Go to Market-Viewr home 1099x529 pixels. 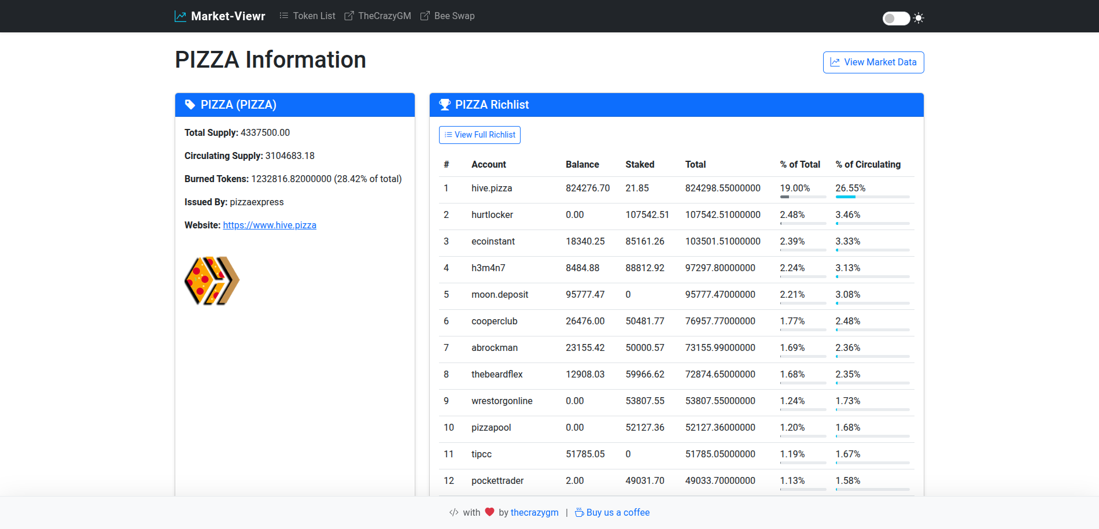click(x=220, y=16)
